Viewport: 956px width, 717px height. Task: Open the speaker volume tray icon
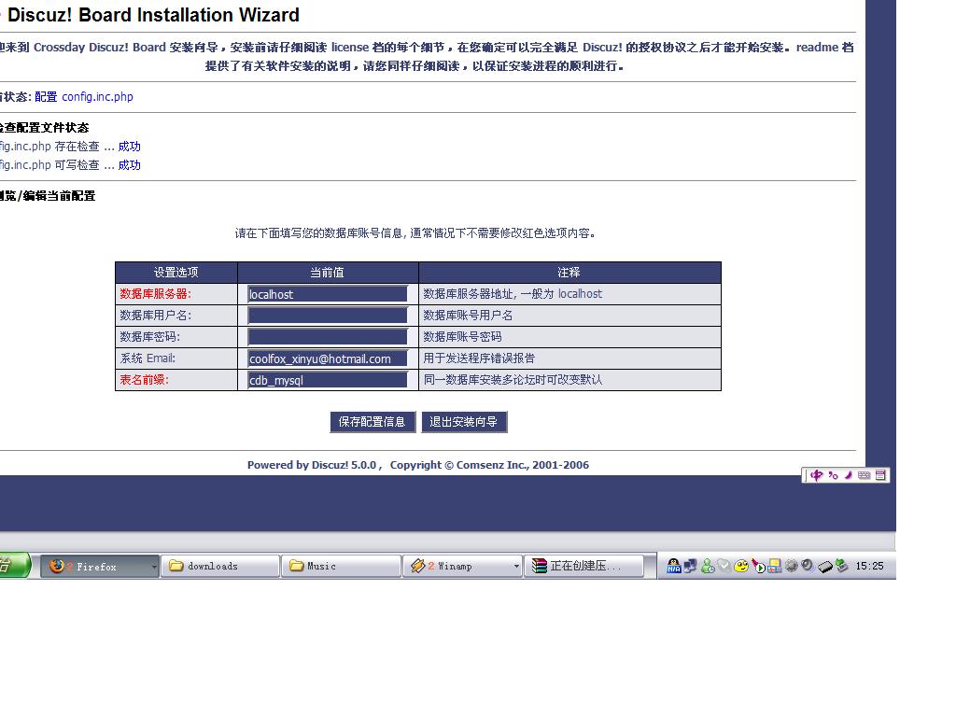pyautogui.click(x=808, y=565)
